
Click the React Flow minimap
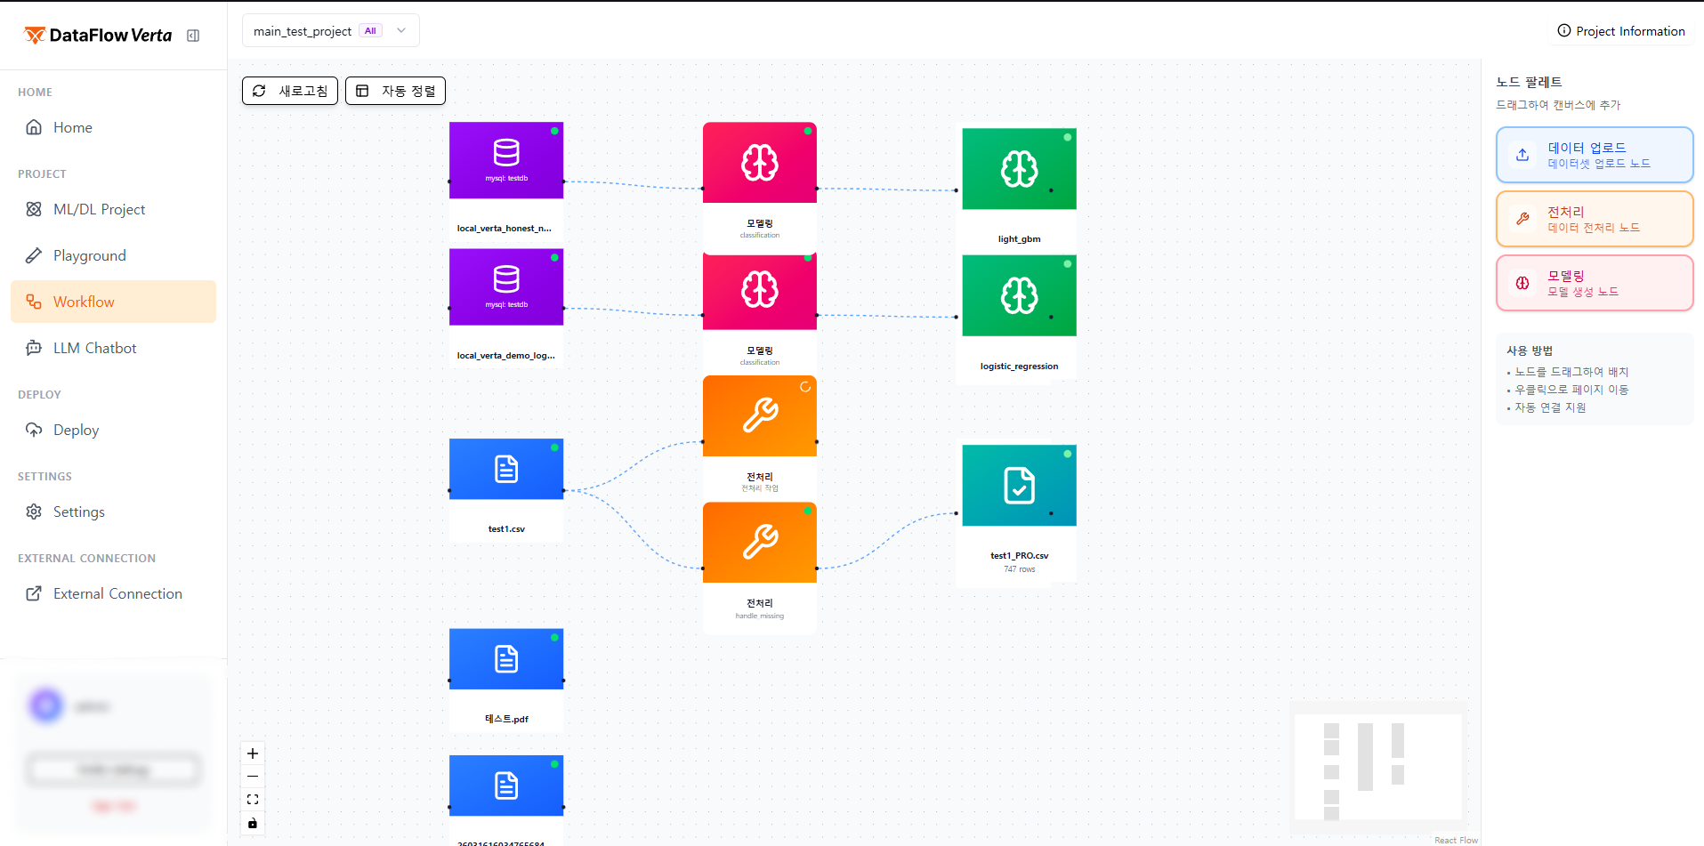click(x=1377, y=766)
